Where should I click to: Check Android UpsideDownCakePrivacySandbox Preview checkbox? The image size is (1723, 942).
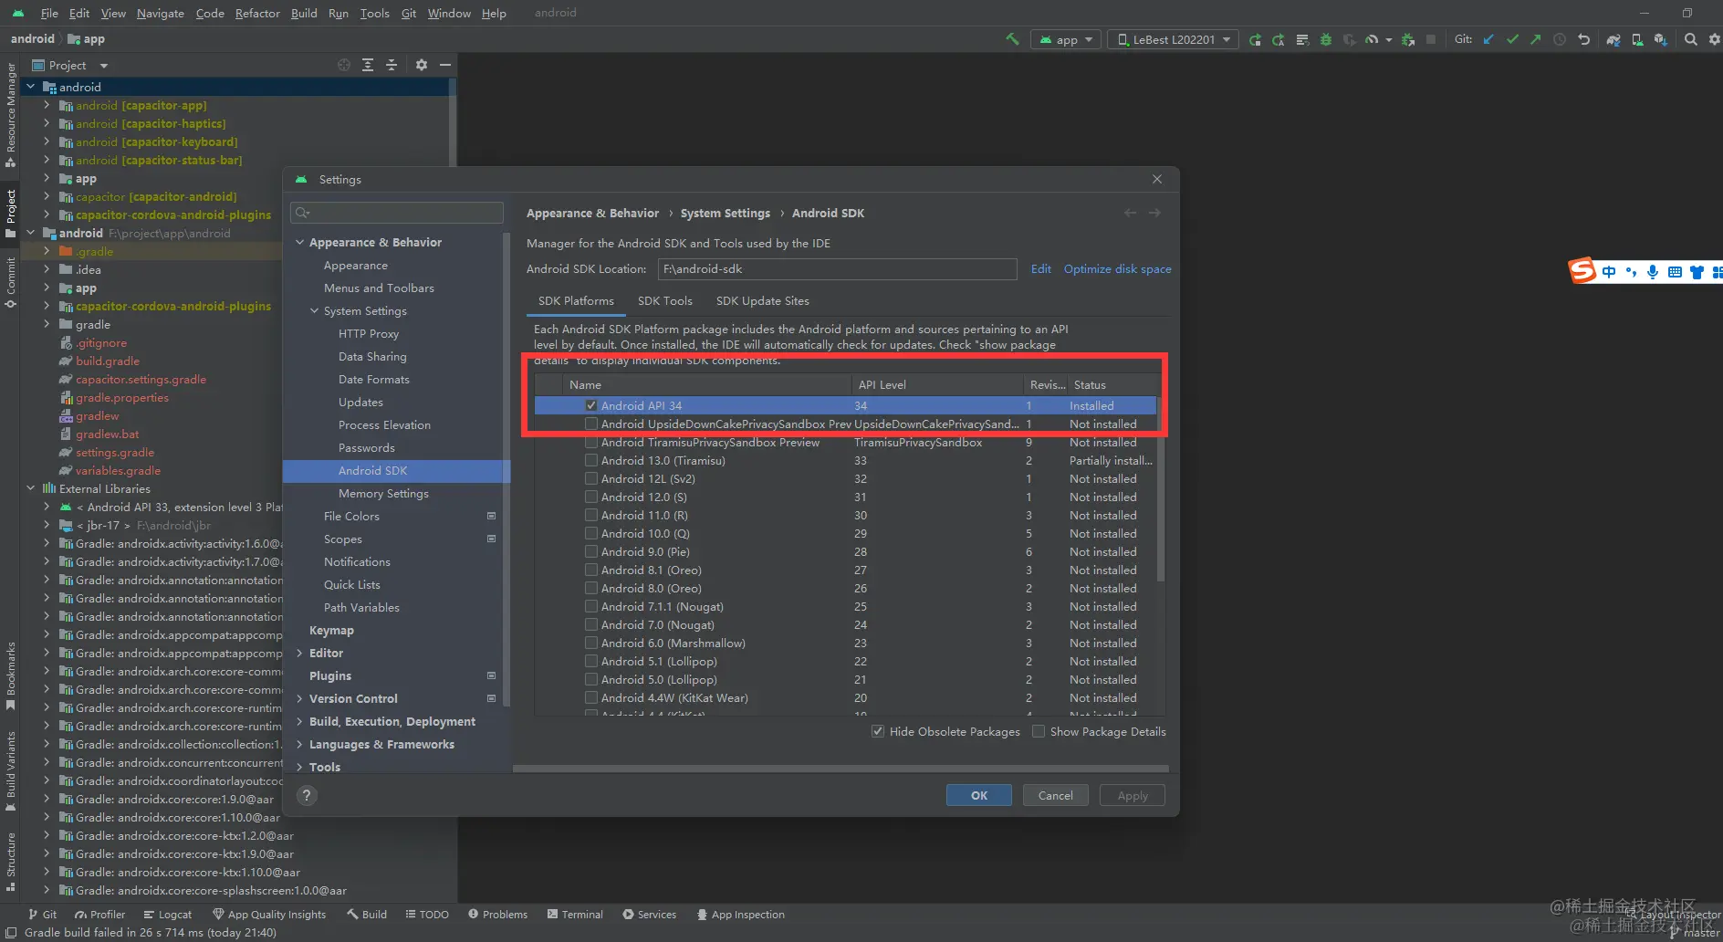pyautogui.click(x=591, y=424)
